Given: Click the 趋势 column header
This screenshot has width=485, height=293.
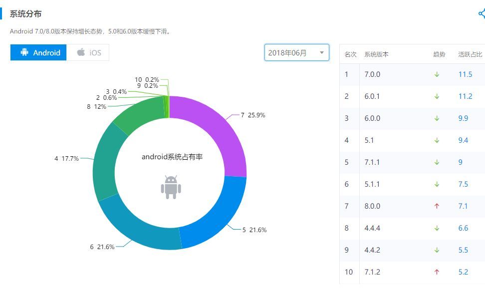Looking at the screenshot, I should (x=439, y=54).
